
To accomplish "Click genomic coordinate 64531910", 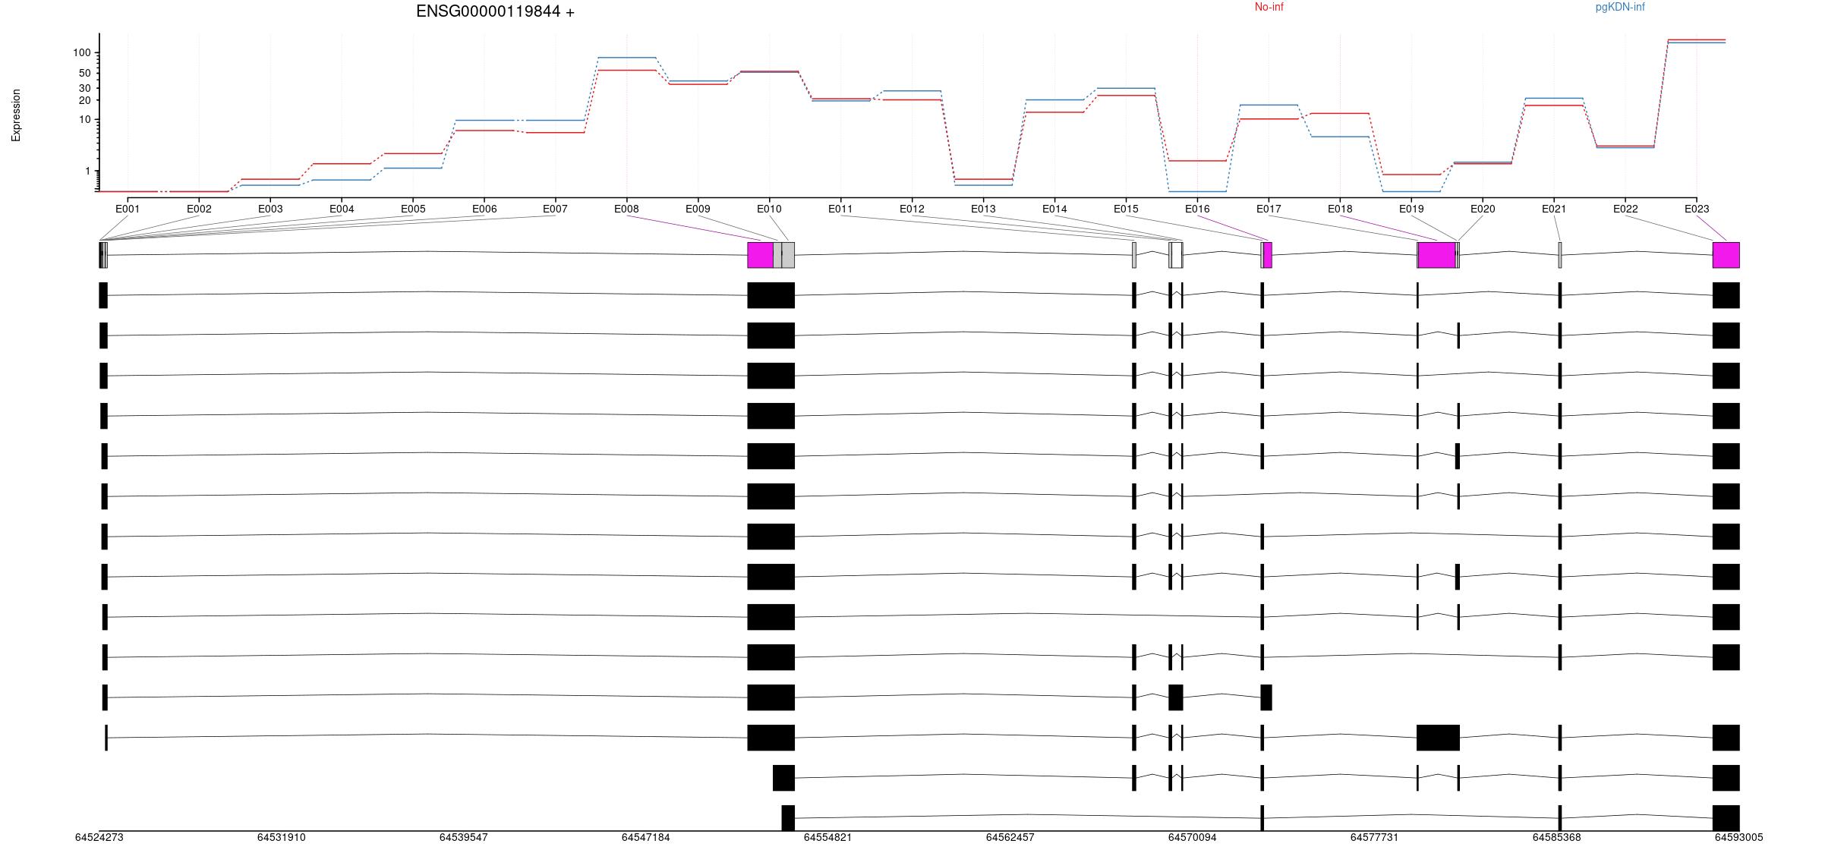I will (x=282, y=838).
